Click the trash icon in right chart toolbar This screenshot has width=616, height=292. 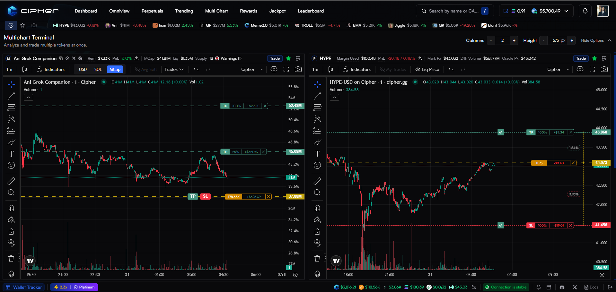[317, 259]
